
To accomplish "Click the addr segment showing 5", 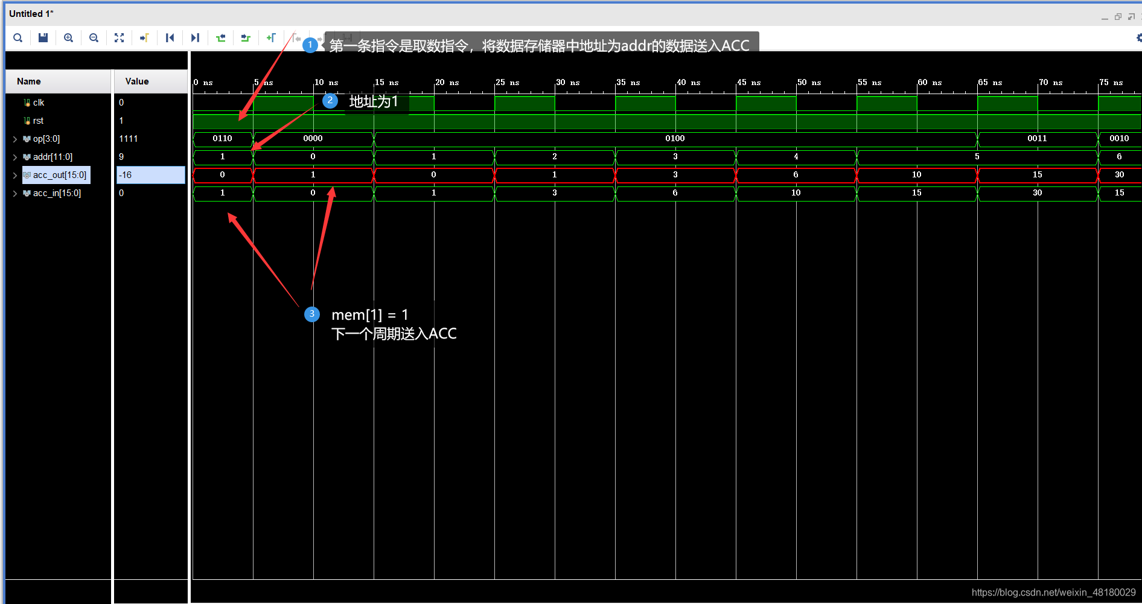I will [x=977, y=157].
